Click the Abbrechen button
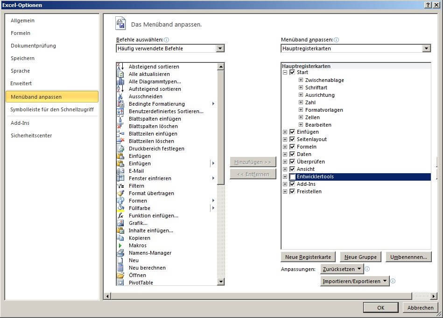 coord(421,308)
